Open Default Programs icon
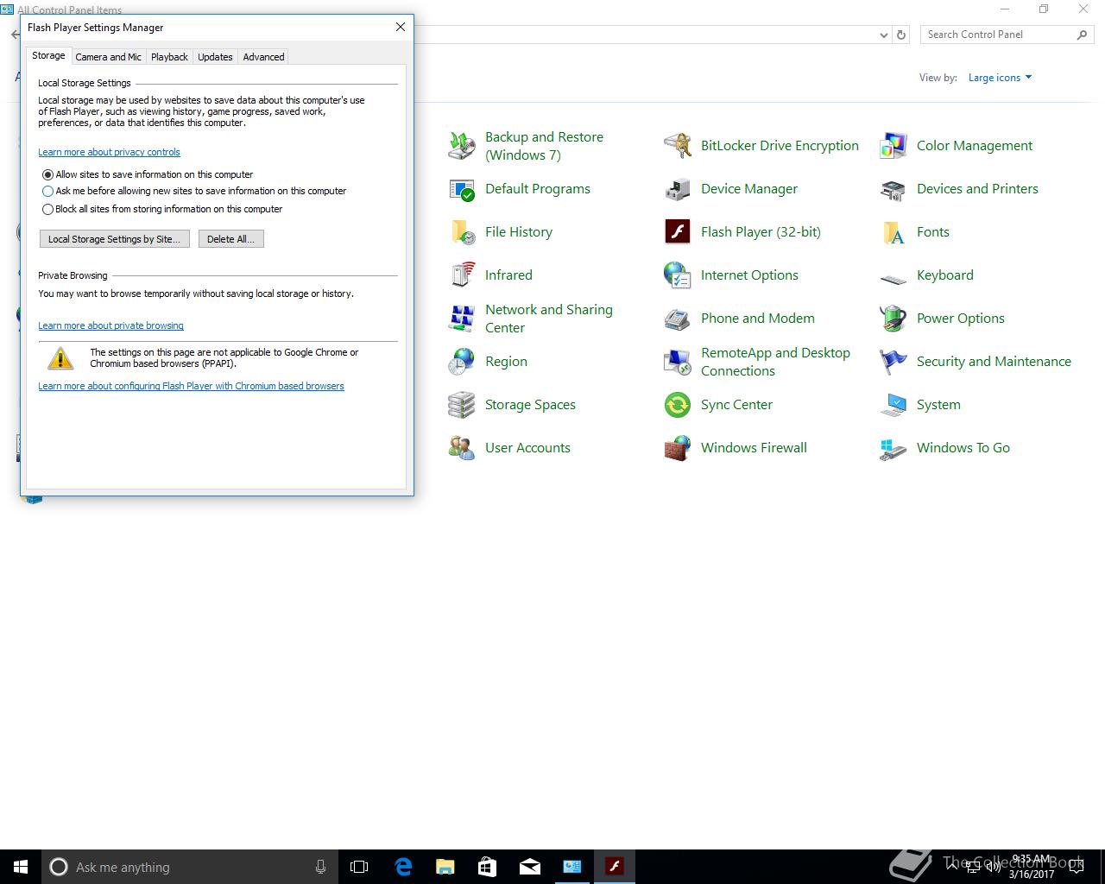 click(x=462, y=189)
